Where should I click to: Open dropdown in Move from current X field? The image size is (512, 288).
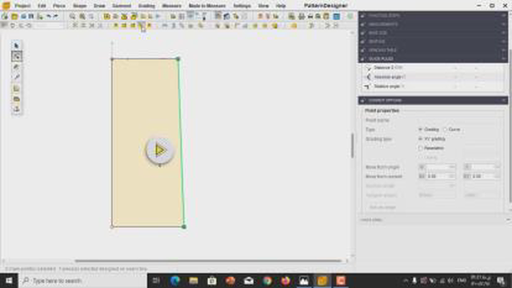tap(452, 176)
